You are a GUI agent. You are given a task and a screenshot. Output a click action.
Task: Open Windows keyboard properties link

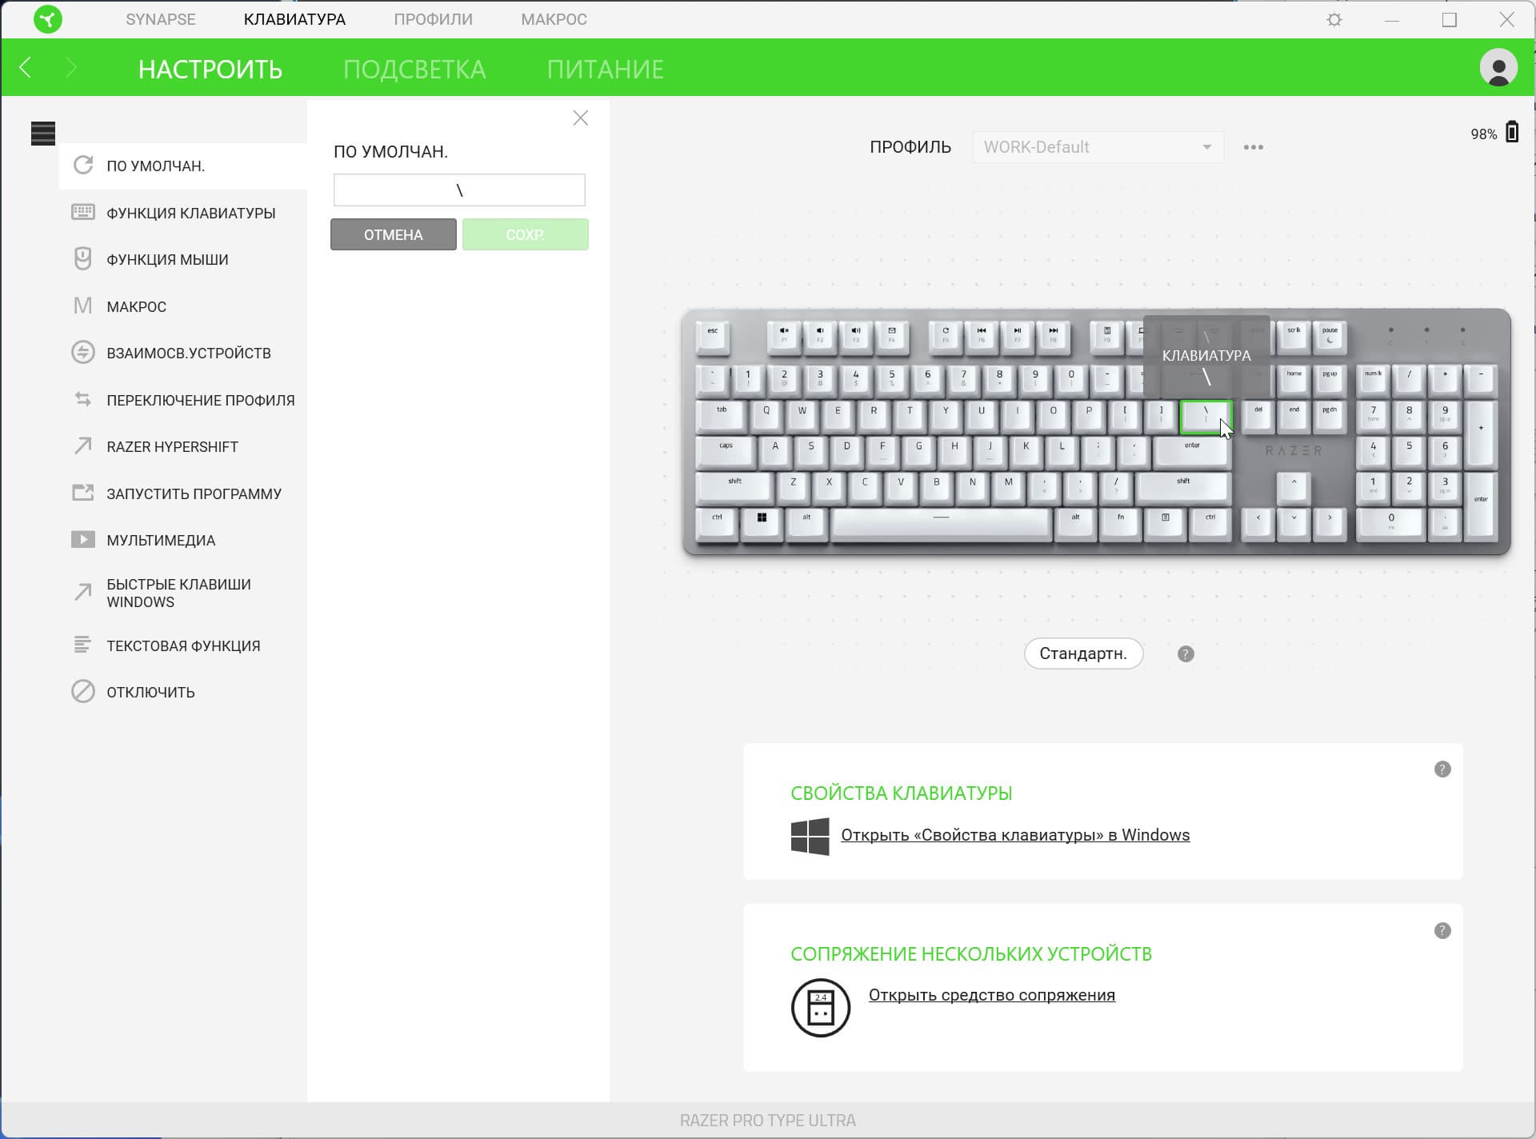(x=1014, y=835)
